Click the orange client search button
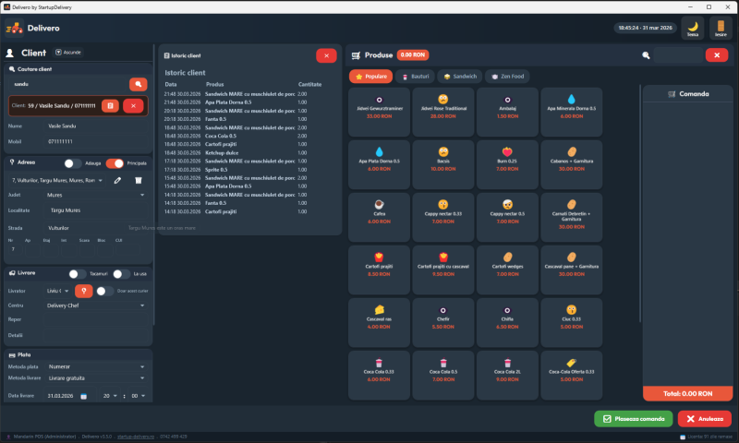739x443 pixels. point(138,84)
